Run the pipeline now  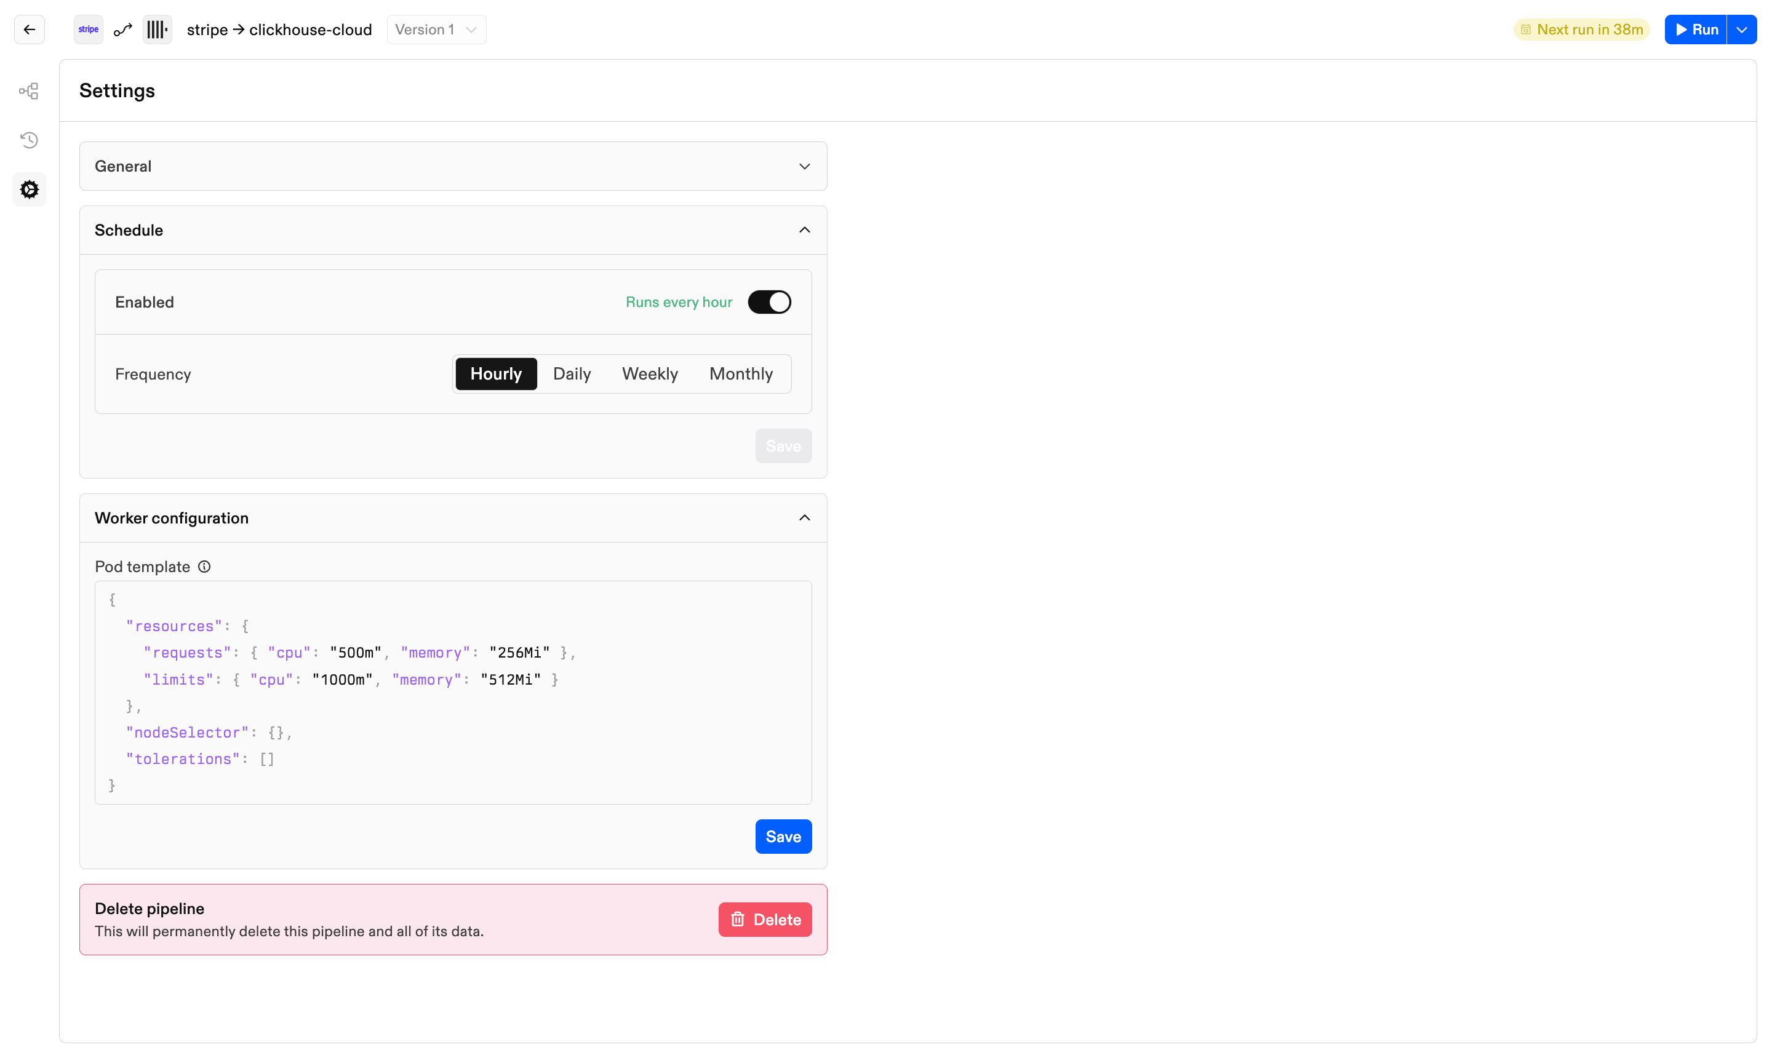click(1695, 30)
